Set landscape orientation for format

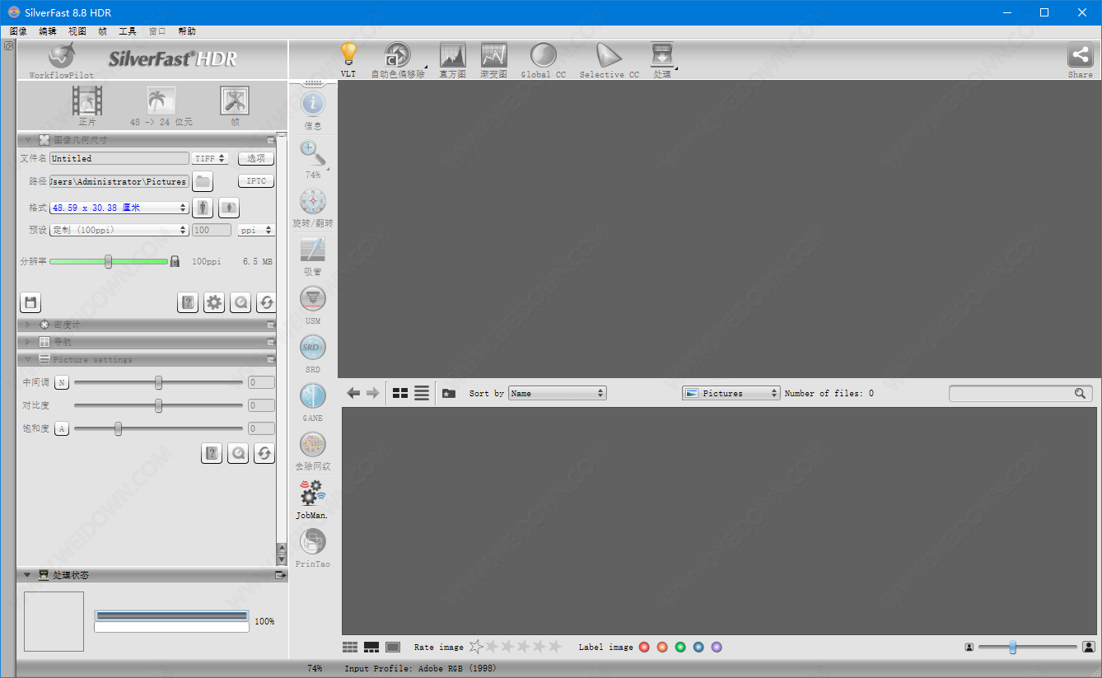[229, 208]
